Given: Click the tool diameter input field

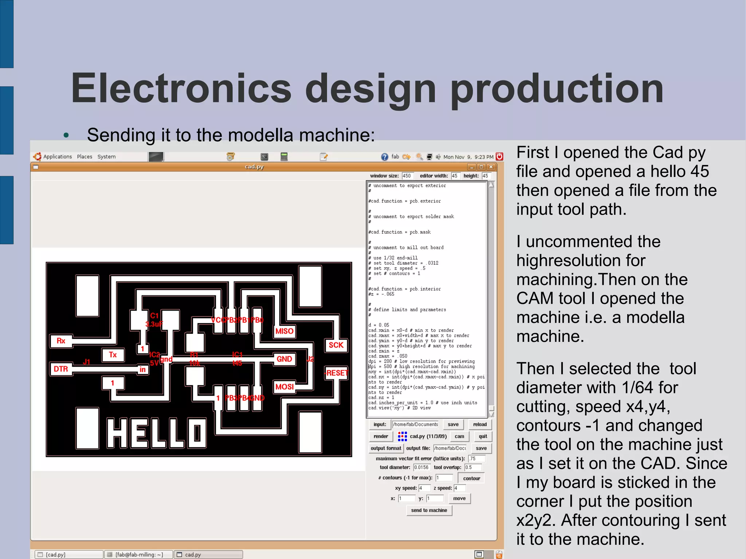Looking at the screenshot, I should point(421,467).
